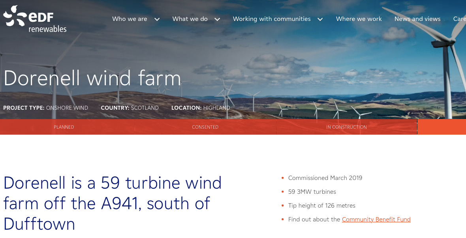Open Working with communities menu
Viewport: 466px width, 238px height.
click(x=272, y=19)
